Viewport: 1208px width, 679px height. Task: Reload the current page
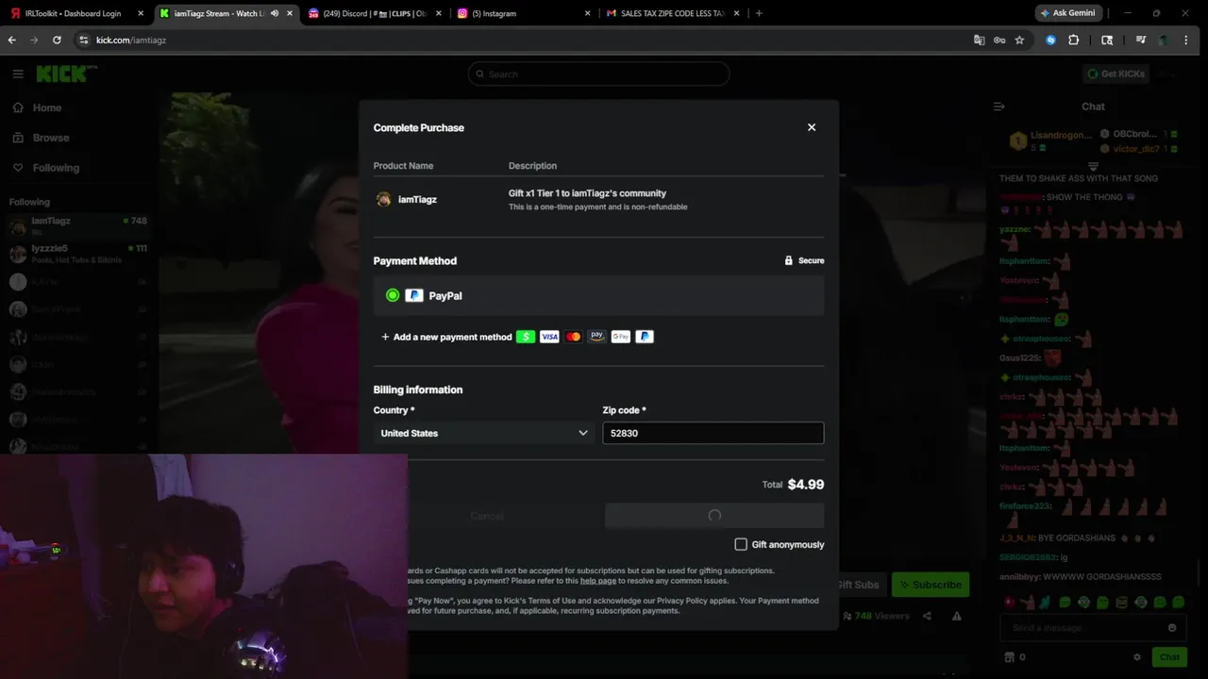click(57, 41)
